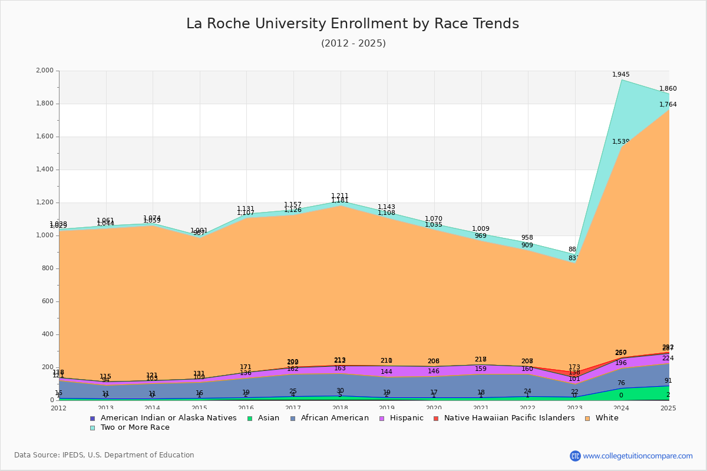Click the subtitle (2012 - 2025)

coord(353,44)
